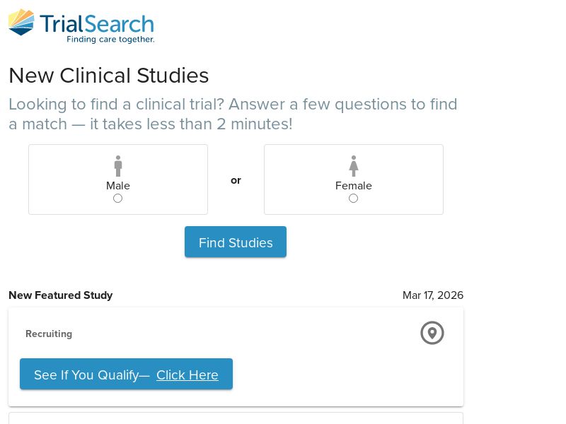Click the New Featured Study heading
Image resolution: width=566 pixels, height=424 pixels.
point(60,295)
